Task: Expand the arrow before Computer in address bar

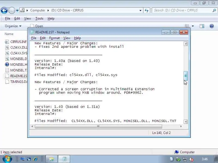Action: click(27, 10)
